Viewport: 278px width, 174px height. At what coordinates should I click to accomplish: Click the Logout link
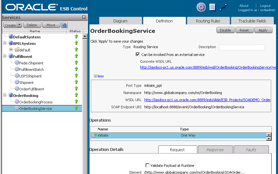pos(265,6)
